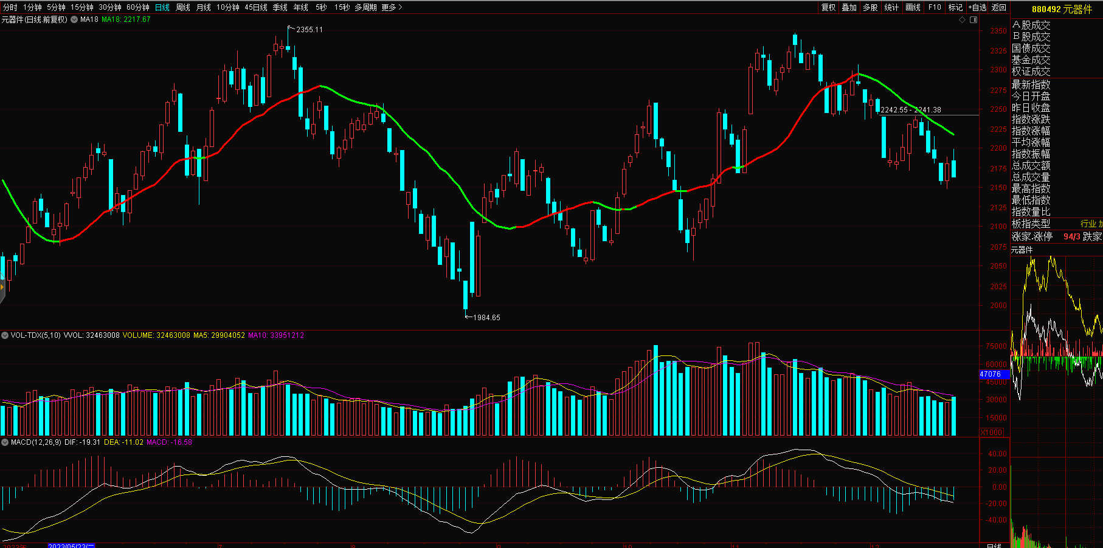The width and height of the screenshot is (1103, 548).
Task: Select the 10分钟 period
Action: (228, 7)
